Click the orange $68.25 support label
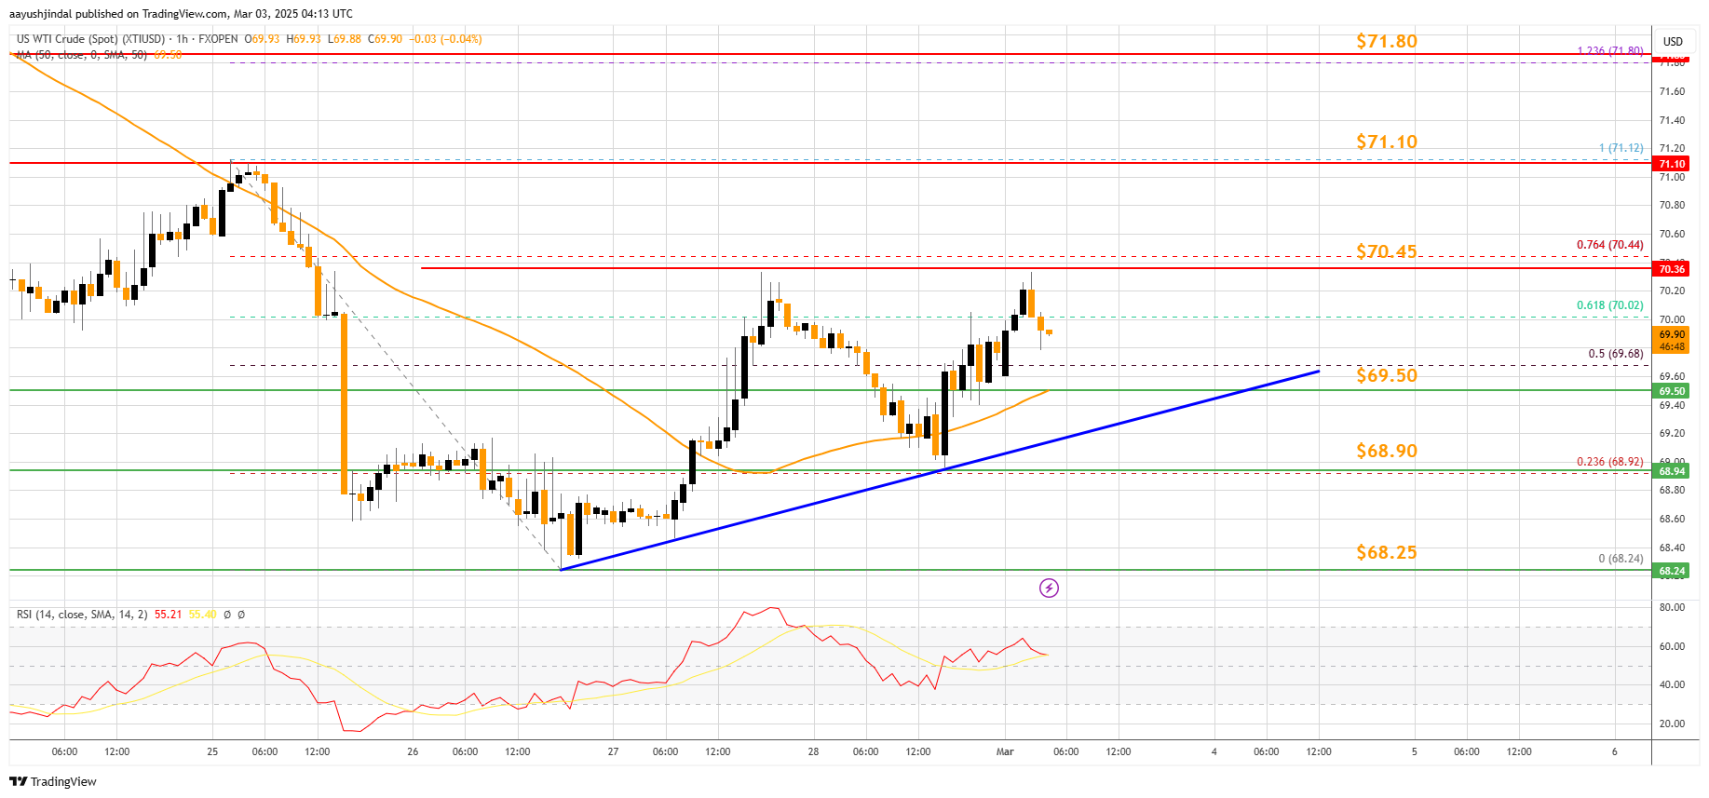 click(1386, 552)
